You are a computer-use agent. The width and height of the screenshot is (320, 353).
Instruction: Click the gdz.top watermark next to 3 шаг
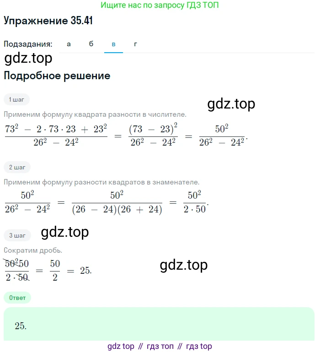[65, 232]
